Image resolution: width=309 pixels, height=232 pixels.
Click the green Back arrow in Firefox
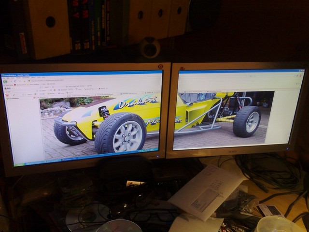point(5,82)
